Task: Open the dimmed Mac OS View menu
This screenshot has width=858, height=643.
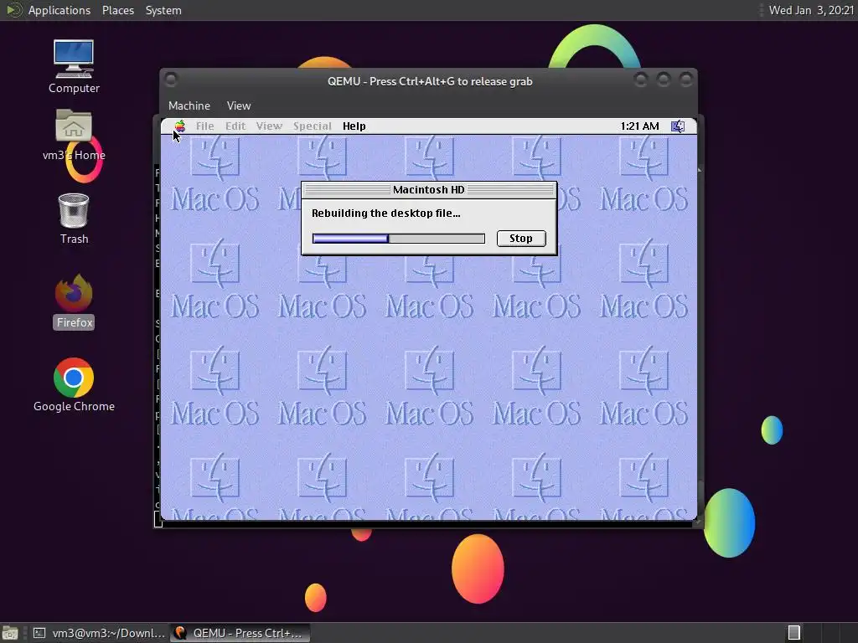Action: pyautogui.click(x=269, y=126)
